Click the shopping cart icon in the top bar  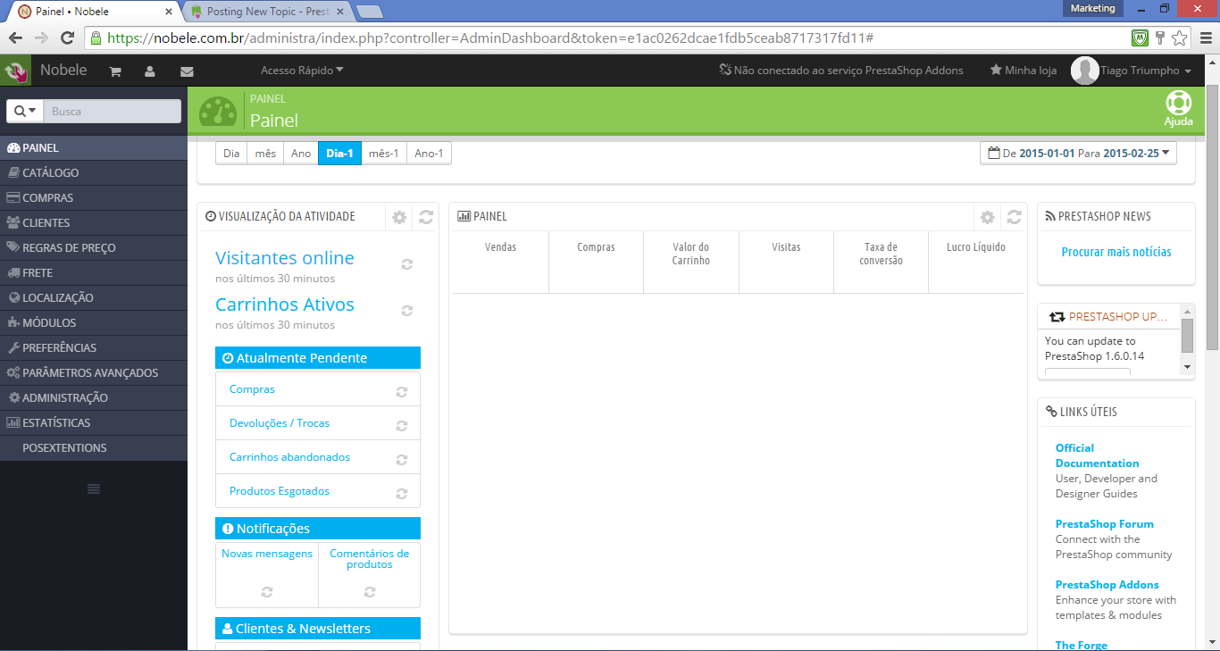pyautogui.click(x=115, y=71)
